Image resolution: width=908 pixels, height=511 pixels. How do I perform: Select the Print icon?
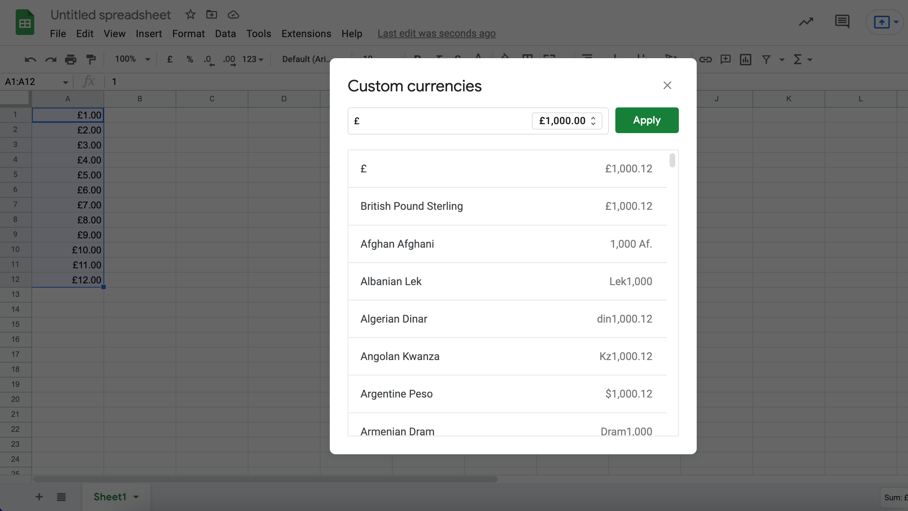(x=71, y=59)
